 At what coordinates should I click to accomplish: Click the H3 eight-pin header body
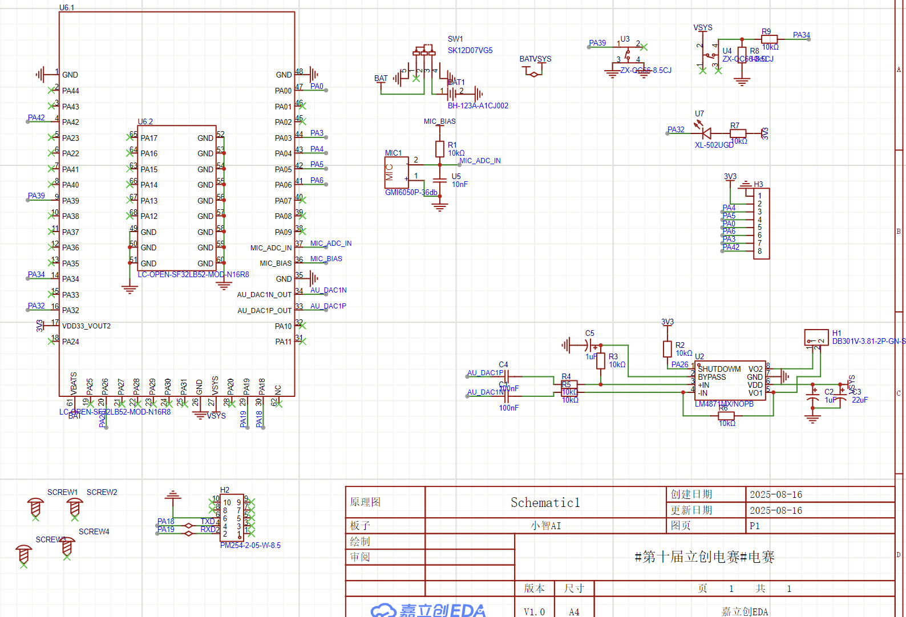pos(761,224)
